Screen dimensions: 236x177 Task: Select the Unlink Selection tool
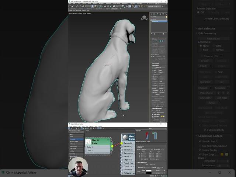coord(80,6)
